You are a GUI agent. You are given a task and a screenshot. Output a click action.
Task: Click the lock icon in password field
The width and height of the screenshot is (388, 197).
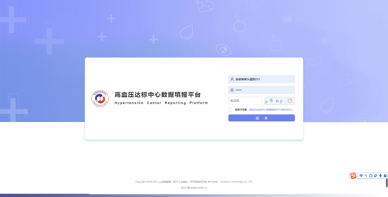(232, 90)
